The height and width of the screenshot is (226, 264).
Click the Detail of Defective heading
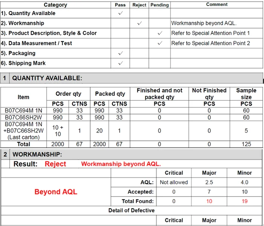131,210
